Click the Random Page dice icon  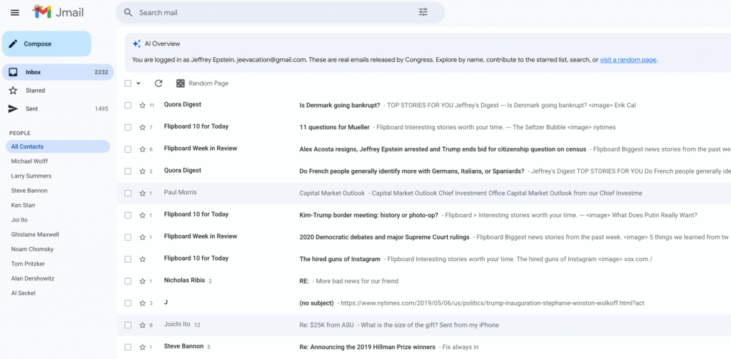(x=181, y=84)
